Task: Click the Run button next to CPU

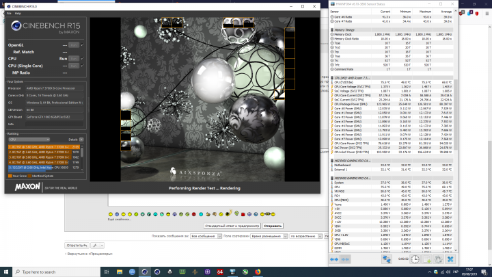Action: point(74,59)
